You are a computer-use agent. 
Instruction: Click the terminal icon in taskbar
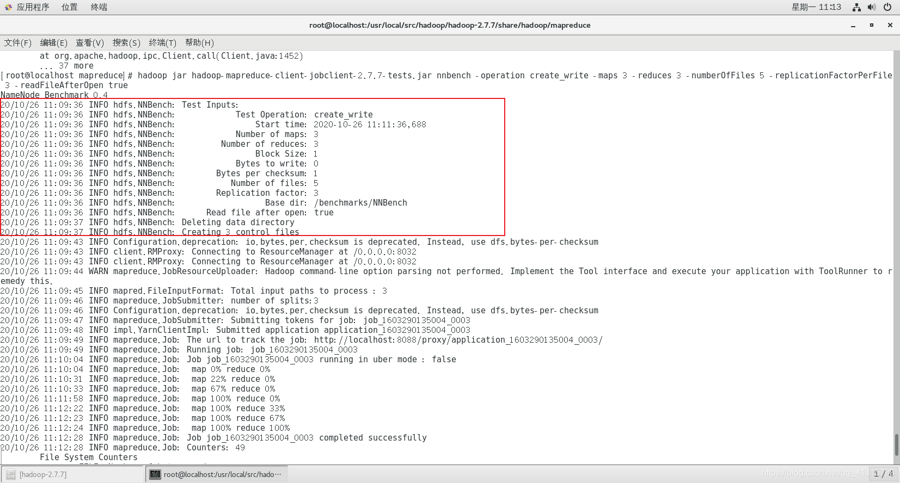[x=155, y=474]
